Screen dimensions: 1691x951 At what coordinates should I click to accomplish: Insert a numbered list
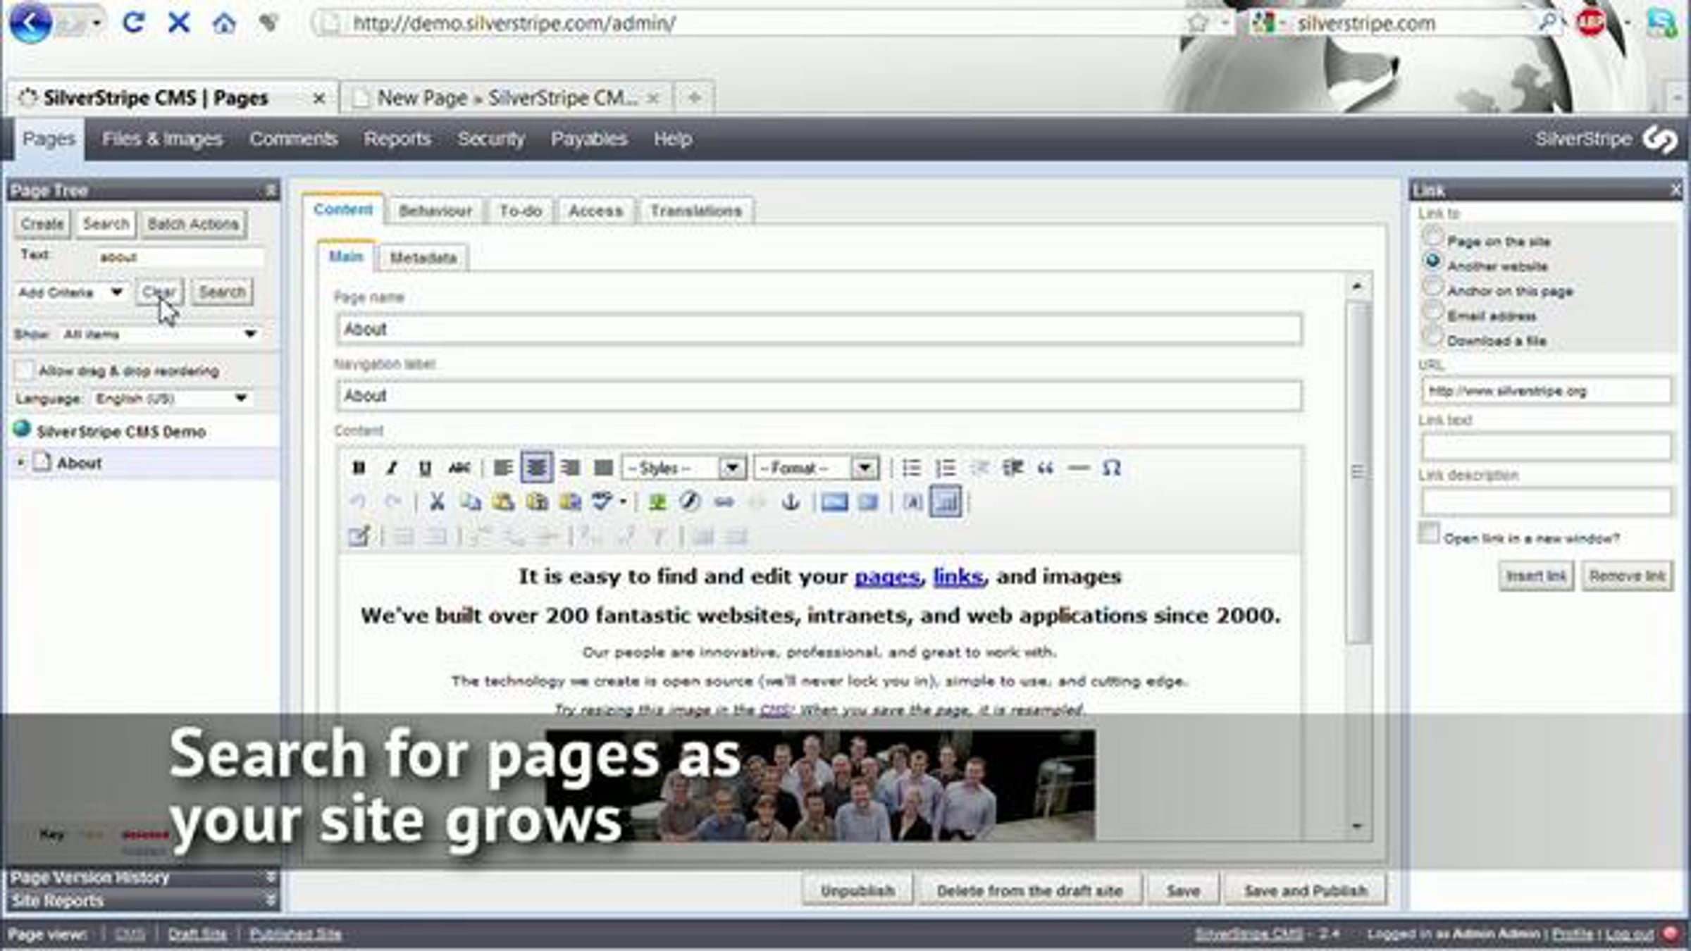(x=946, y=468)
